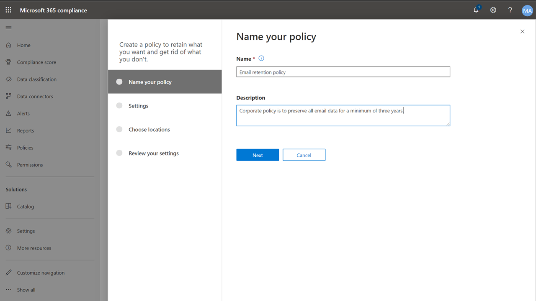
Task: Click the Alerts warning triangle icon
Action: pos(8,113)
